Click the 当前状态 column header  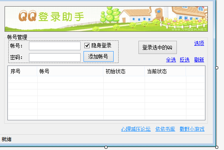tap(165, 71)
